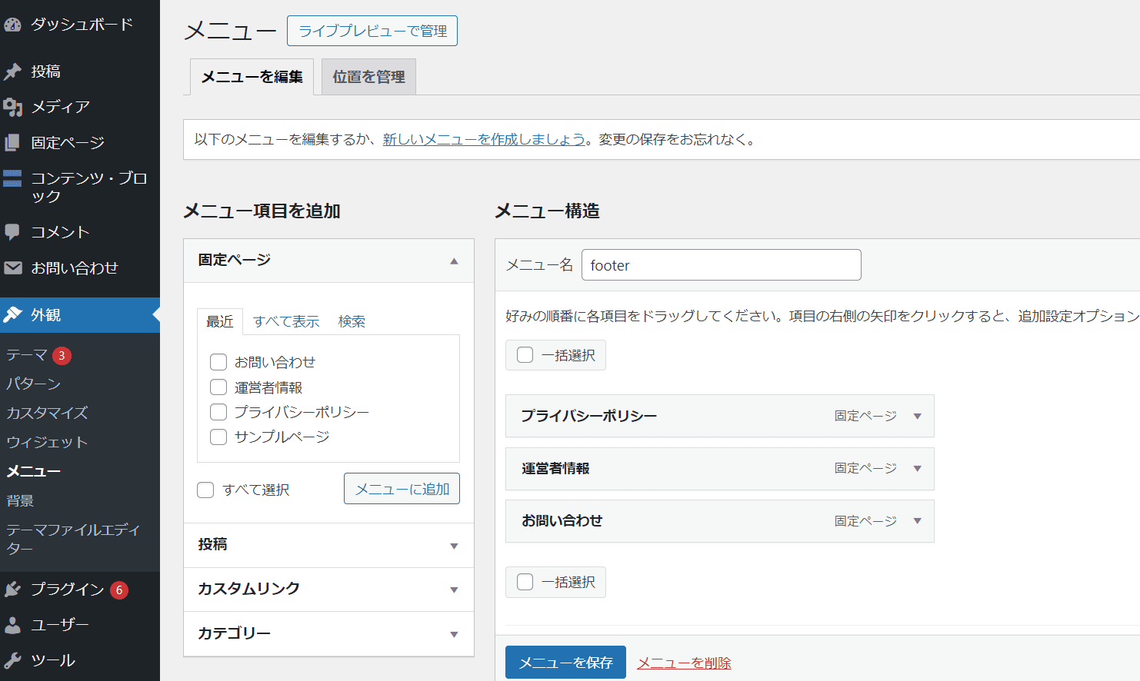This screenshot has height=681, width=1140.
Task: Switch to the すべて表示 tab
Action: point(286,321)
